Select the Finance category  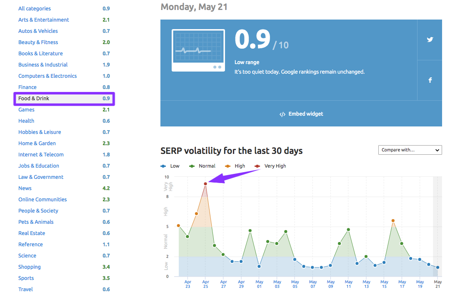27,87
